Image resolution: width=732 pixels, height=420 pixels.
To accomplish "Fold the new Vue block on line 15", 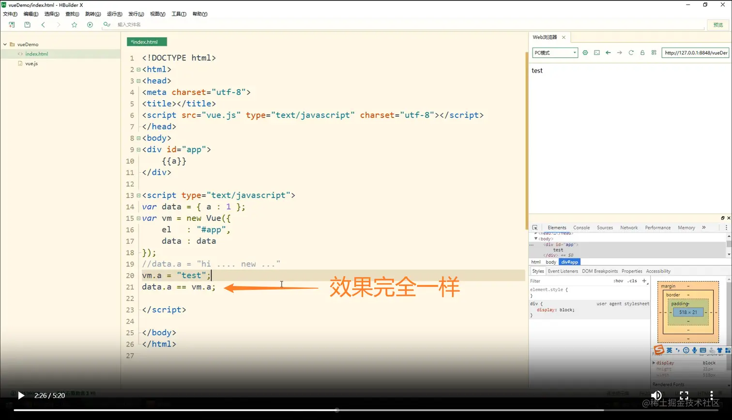I will tap(138, 218).
